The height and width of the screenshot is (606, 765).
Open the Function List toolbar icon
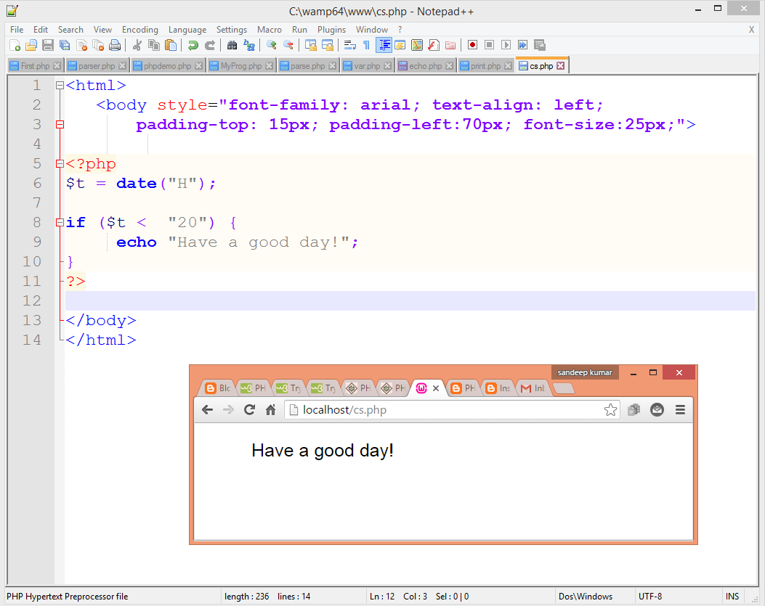[434, 45]
